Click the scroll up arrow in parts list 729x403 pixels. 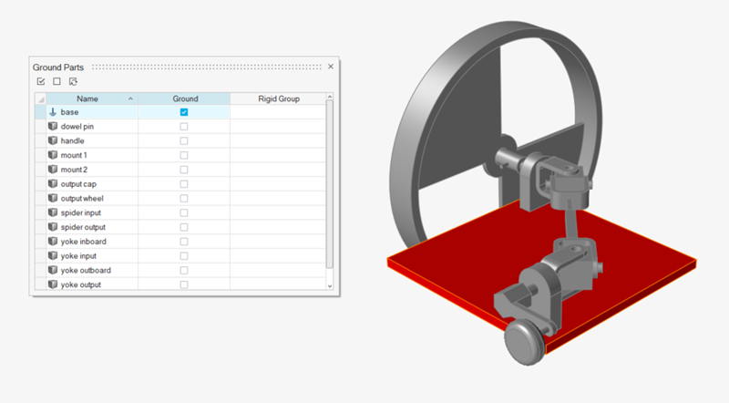(x=330, y=98)
